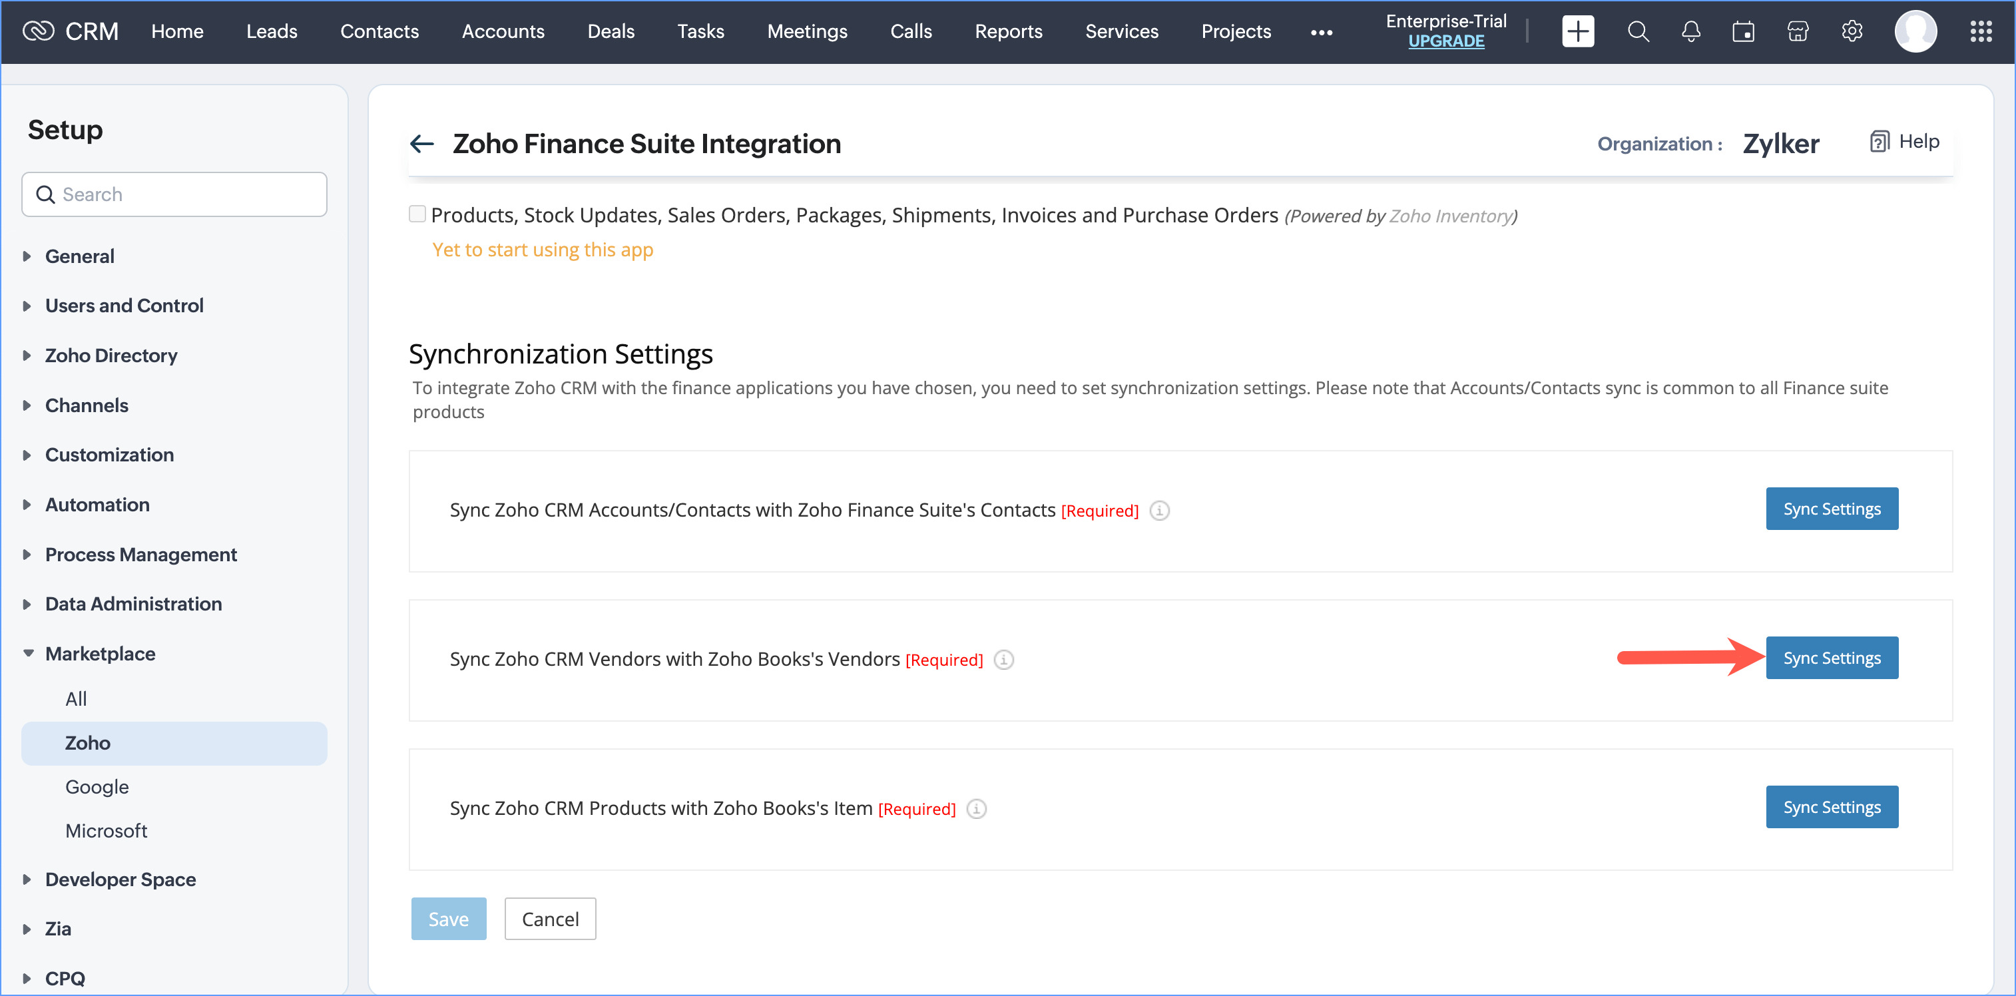
Task: Select Google under Marketplace
Action: pos(97,786)
